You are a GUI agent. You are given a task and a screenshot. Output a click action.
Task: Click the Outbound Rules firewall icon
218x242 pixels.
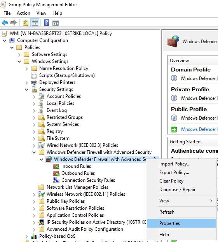point(56,173)
